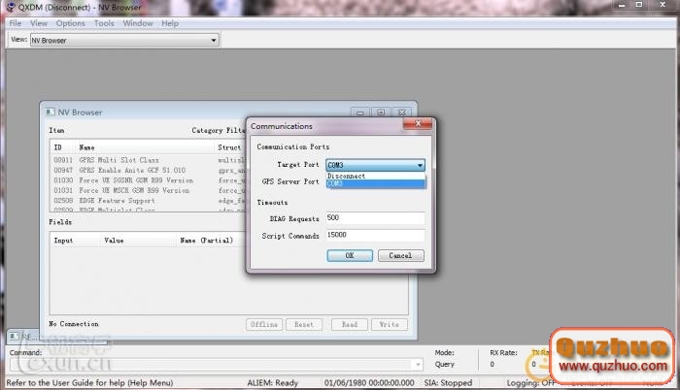Open the View menu
Viewport: 680px width, 390px height.
coord(39,23)
